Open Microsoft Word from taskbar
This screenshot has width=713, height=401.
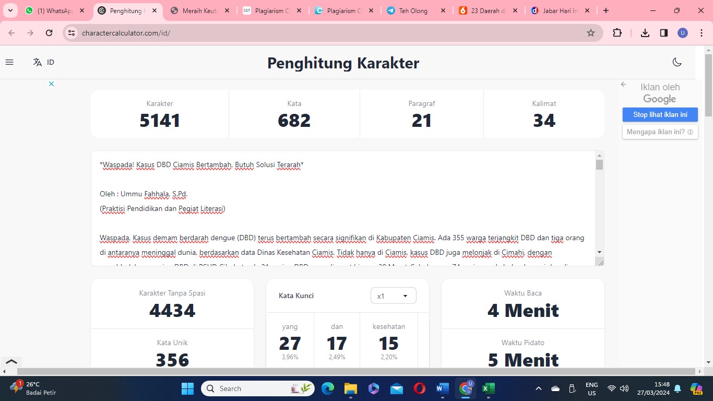442,388
